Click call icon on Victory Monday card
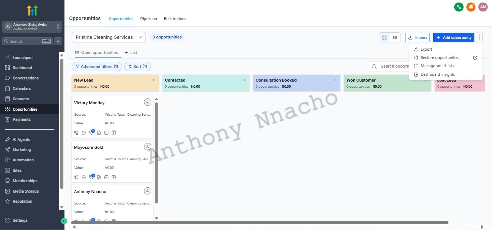 click(x=76, y=133)
